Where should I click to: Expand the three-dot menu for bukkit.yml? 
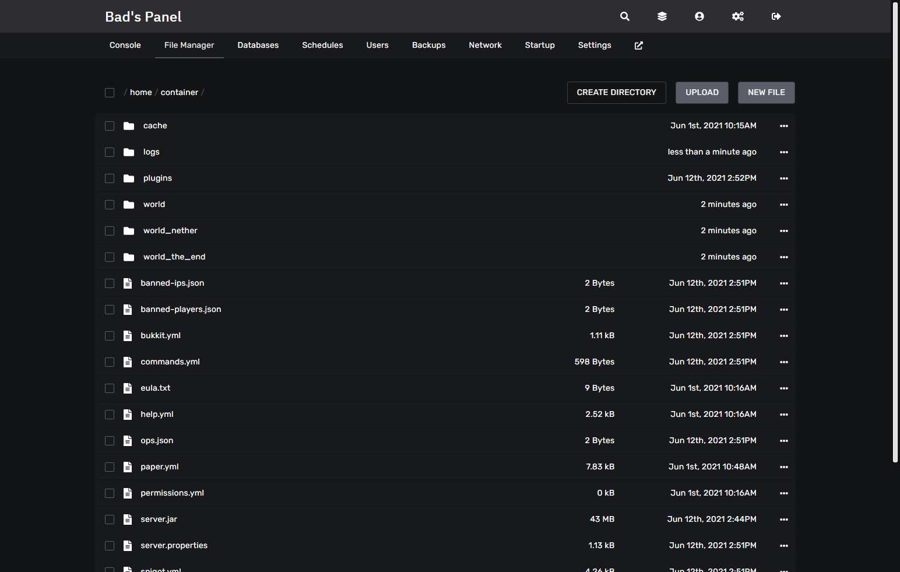(783, 336)
